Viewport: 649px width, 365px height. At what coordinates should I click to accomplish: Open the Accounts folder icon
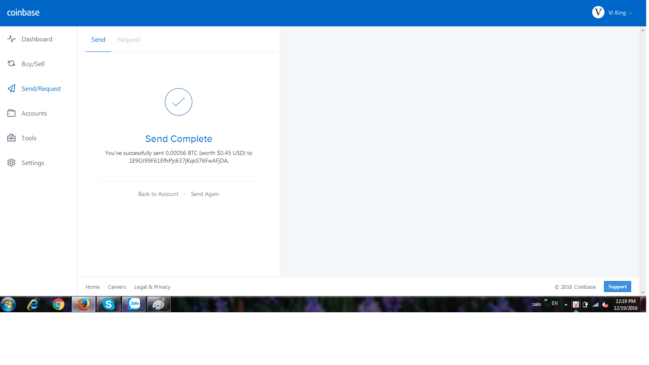[x=11, y=113]
